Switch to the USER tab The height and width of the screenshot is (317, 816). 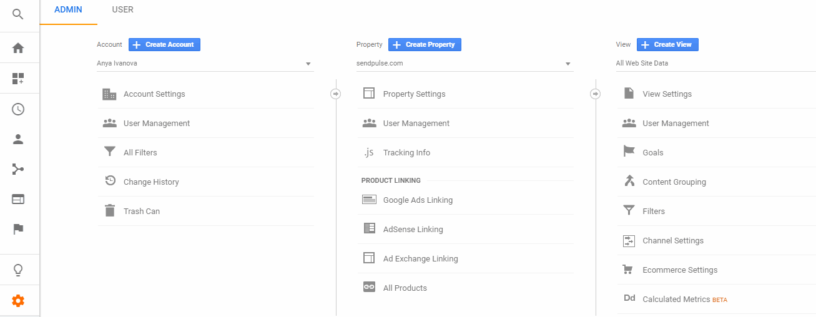click(x=122, y=10)
